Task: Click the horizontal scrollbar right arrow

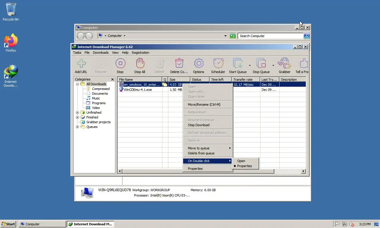Action: 303,171
